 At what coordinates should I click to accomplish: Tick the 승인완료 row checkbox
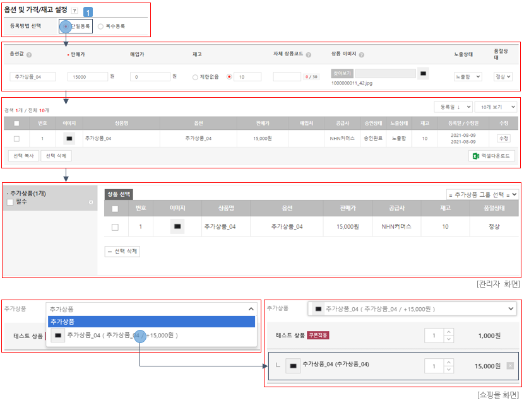[16, 139]
